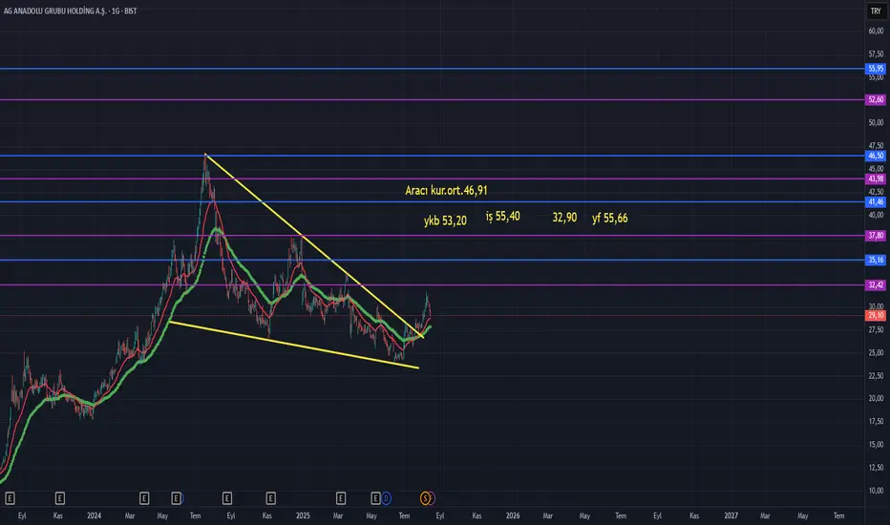The height and width of the screenshot is (525, 890).
Task: Click the 2027 label on time axis
Action: click(x=731, y=515)
